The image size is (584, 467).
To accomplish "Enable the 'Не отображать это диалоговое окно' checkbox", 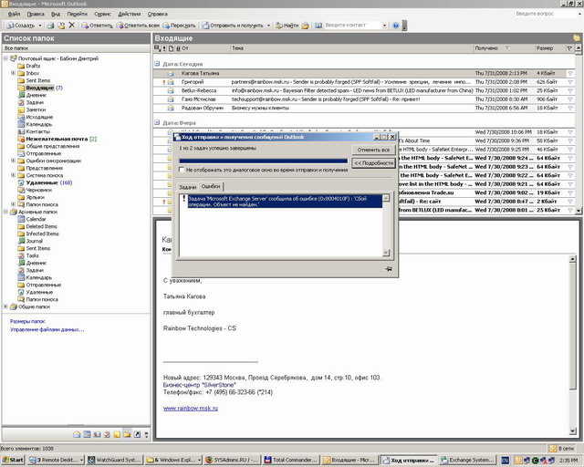I will 182,170.
